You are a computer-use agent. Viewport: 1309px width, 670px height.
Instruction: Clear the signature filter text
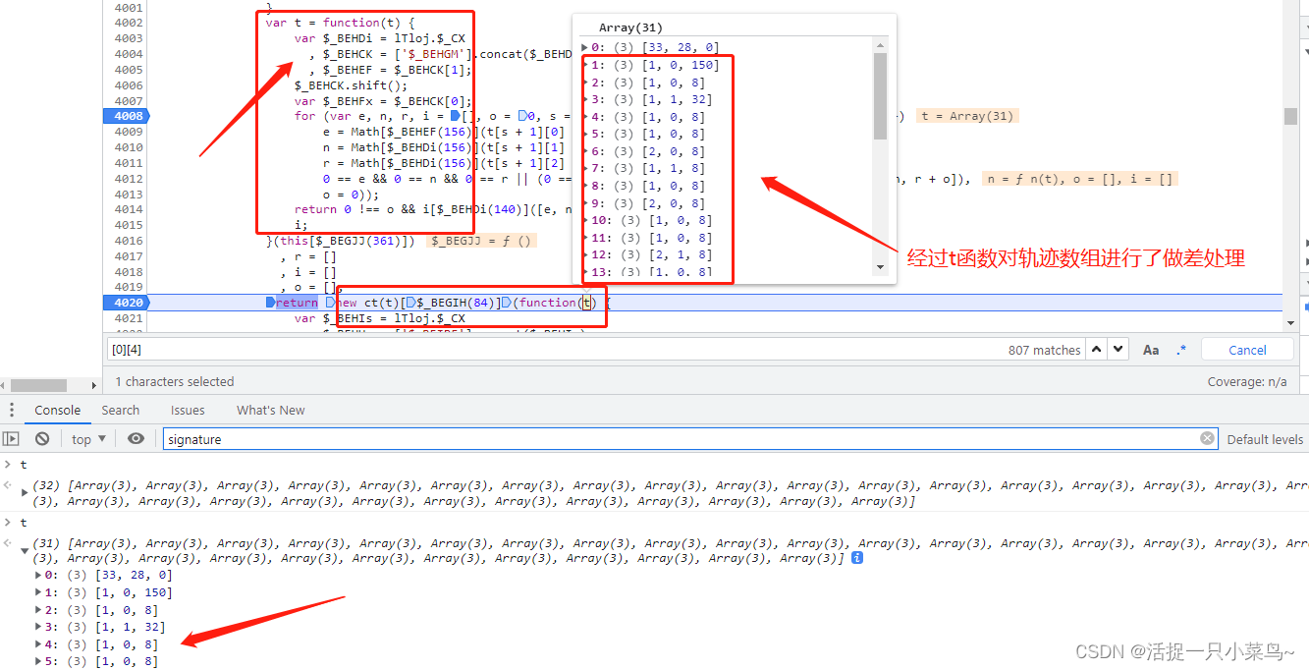[1207, 439]
